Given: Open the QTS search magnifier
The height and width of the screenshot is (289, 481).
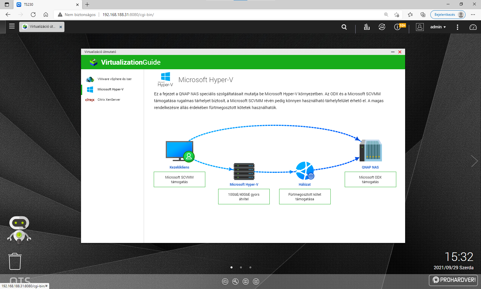Looking at the screenshot, I should (x=344, y=27).
